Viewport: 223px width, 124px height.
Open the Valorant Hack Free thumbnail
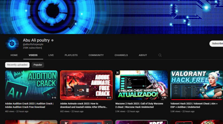197,85
